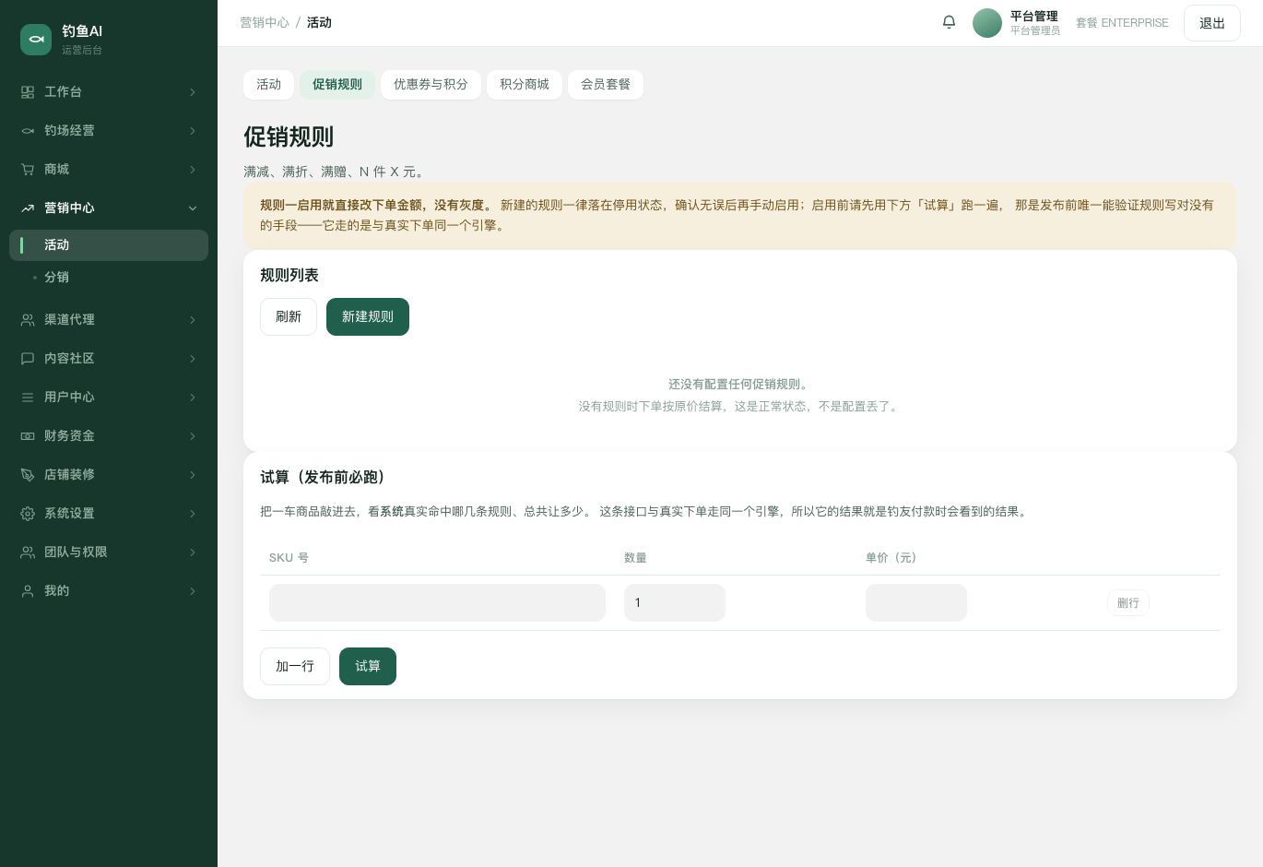Viewport: 1263px width, 867px height.
Task: Open 分销 in the sidebar submenu
Action: click(109, 278)
